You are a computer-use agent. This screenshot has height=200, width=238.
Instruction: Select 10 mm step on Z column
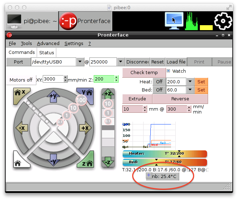(x=108, y=104)
